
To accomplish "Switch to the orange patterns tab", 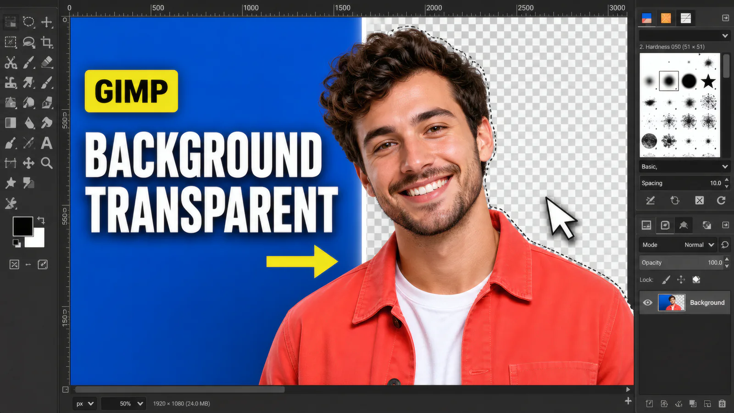I will pos(666,18).
